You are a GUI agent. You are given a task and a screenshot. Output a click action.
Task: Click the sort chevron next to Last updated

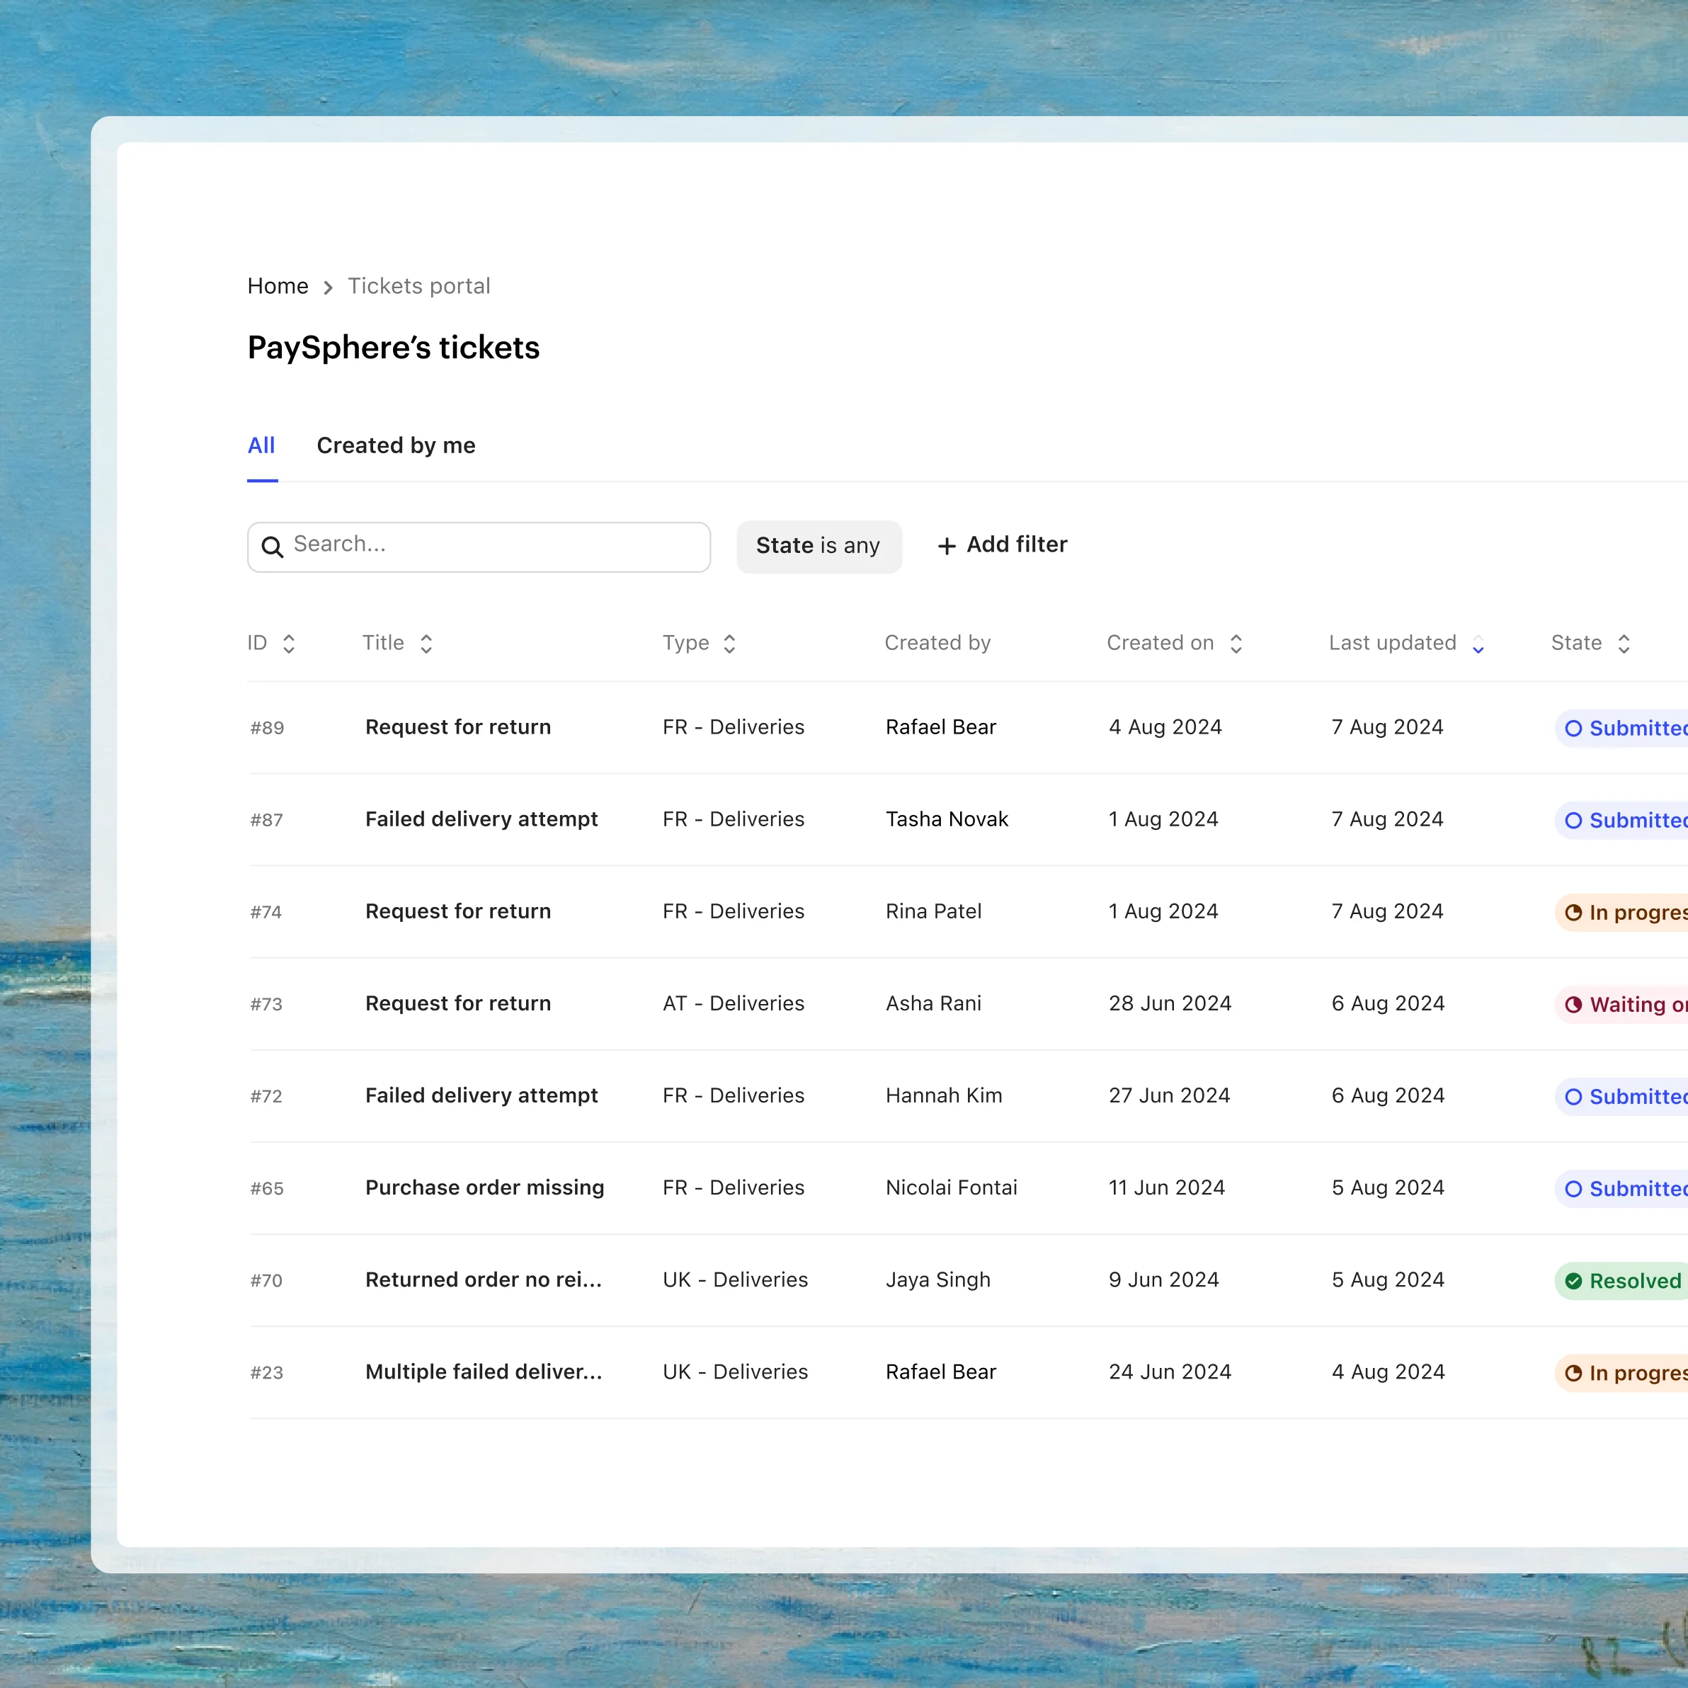pyautogui.click(x=1478, y=645)
